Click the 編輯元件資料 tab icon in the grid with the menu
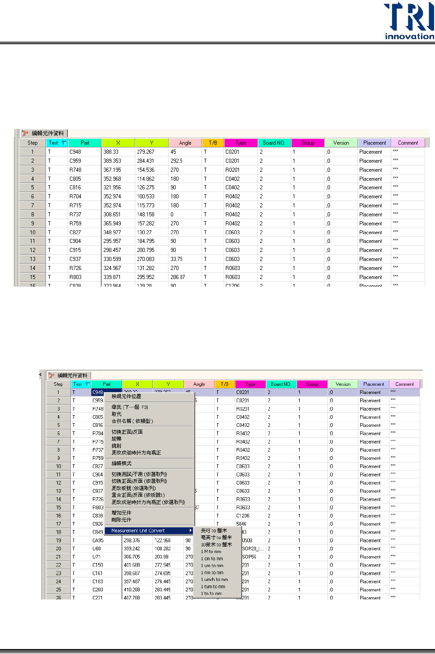435x654 pixels. 51,375
